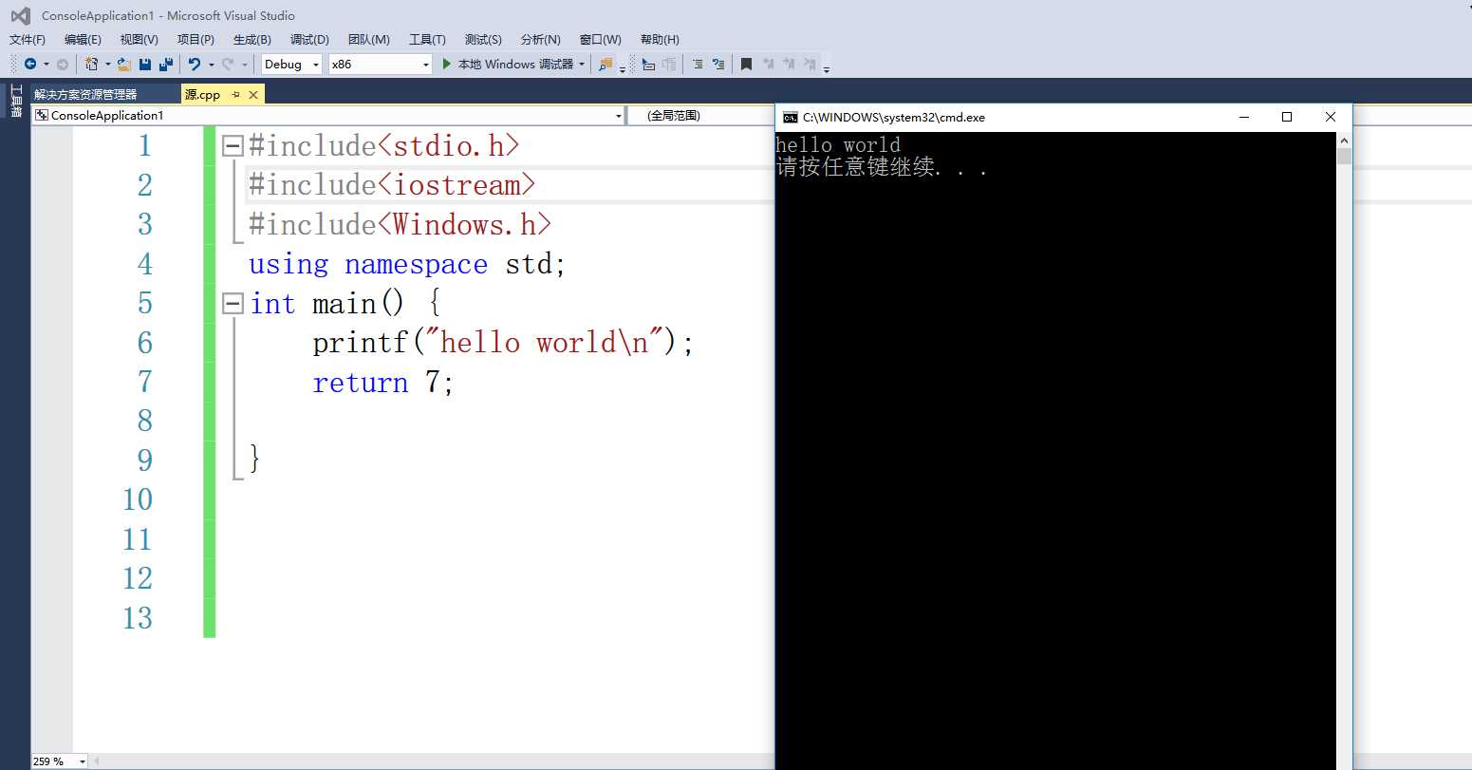The height and width of the screenshot is (770, 1472).
Task: Open the Undo history dropdown arrow
Action: [211, 64]
